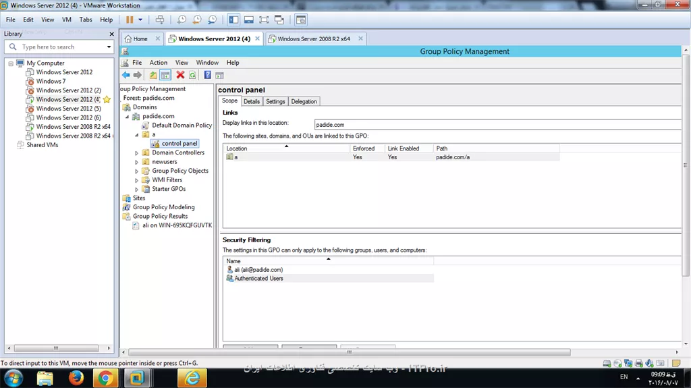This screenshot has height=388, width=691.
Task: Delete the selected GPO link with red X
Action: pyautogui.click(x=180, y=75)
